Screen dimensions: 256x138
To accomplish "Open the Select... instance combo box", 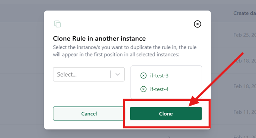I will coord(89,74).
